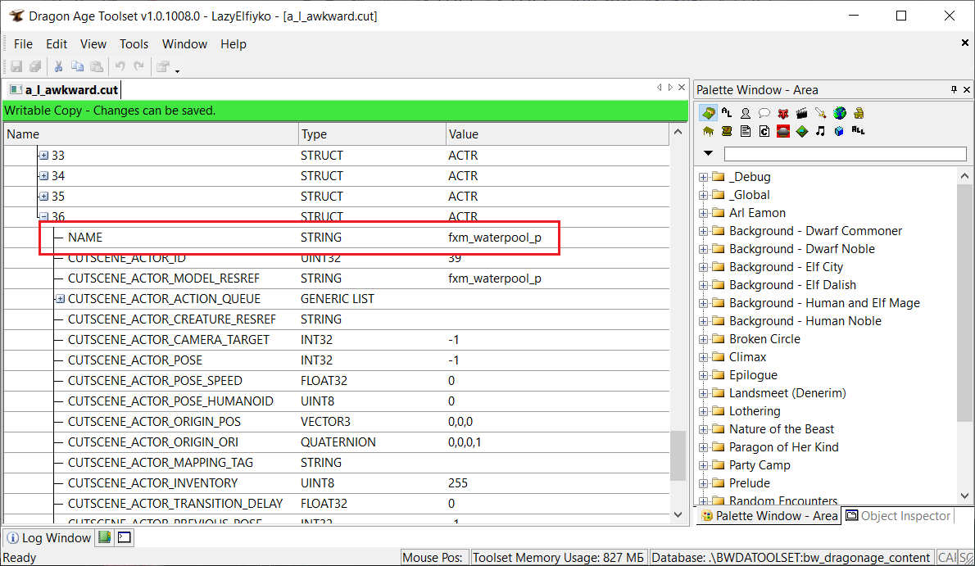
Task: Select the Party Camp folder
Action: [x=760, y=466]
